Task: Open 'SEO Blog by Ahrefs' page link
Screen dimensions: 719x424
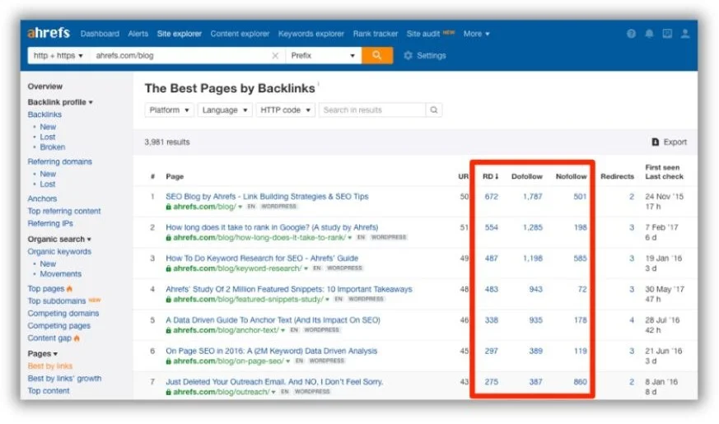Action: [x=267, y=197]
